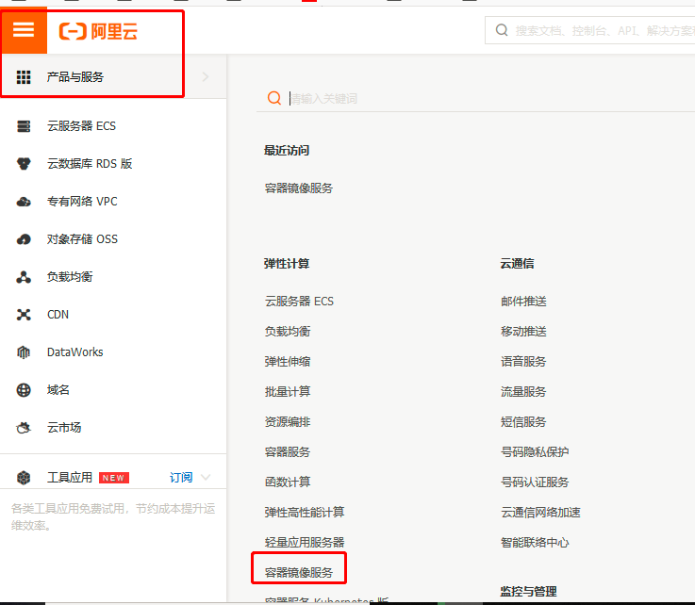Expand 产品与服务 with the right chevron
This screenshot has height=605, width=695.
coord(206,77)
